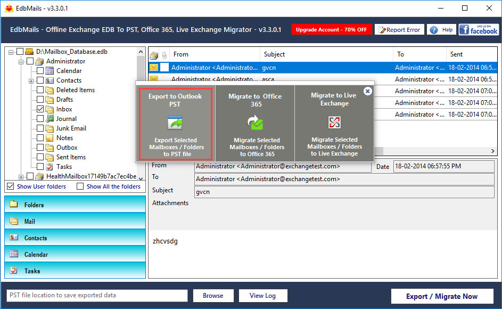Click the Export to Outlook PST icon
Screen dimensions: 502x309
click(x=175, y=123)
